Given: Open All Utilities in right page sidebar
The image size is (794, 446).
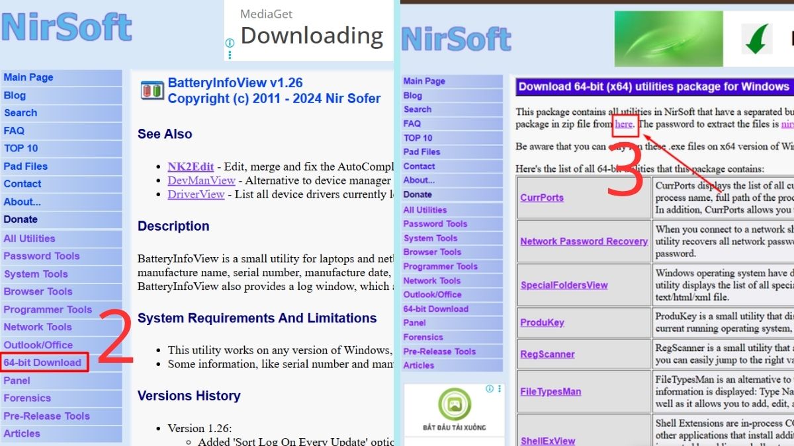Looking at the screenshot, I should 425,210.
